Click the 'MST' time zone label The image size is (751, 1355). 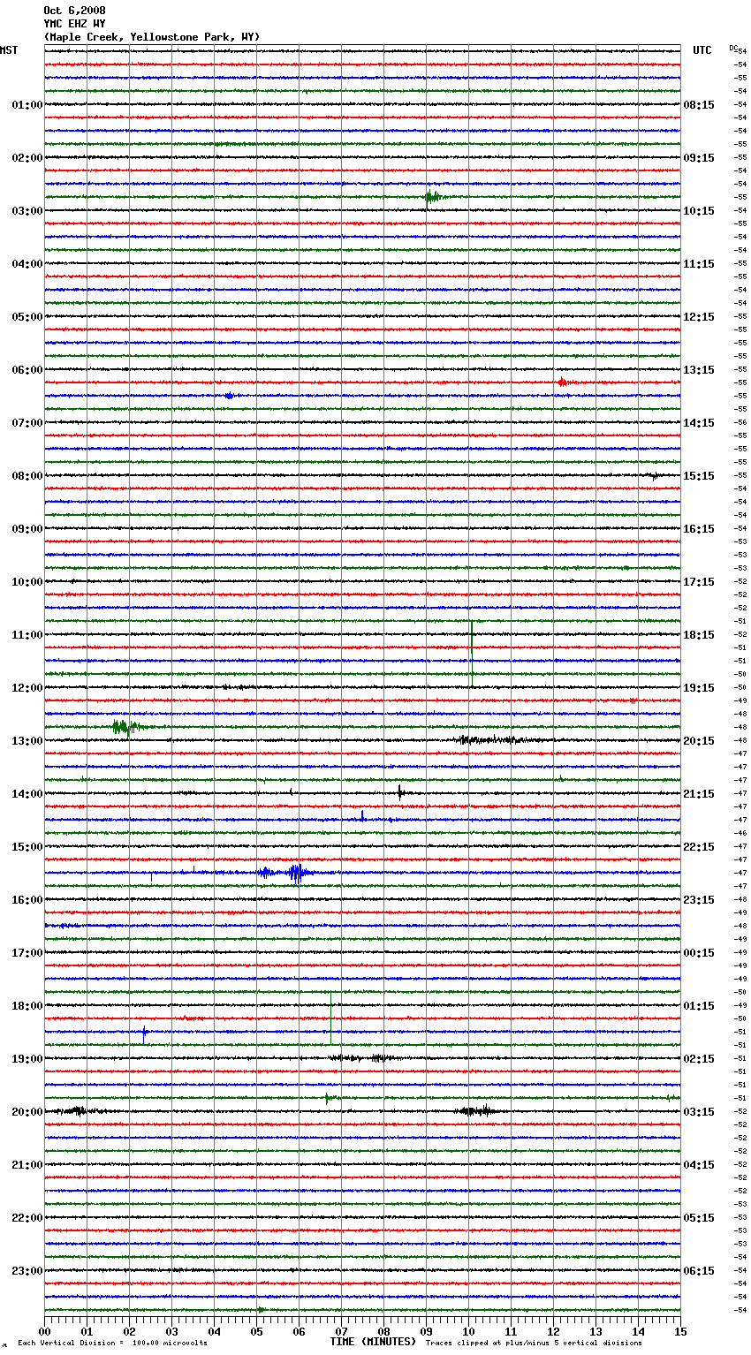pyautogui.click(x=9, y=50)
